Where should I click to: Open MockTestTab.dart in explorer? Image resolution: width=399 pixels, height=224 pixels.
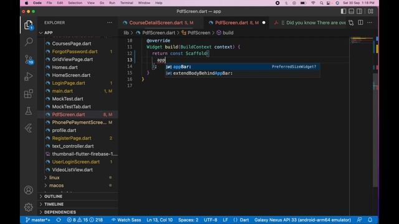[x=77, y=106]
